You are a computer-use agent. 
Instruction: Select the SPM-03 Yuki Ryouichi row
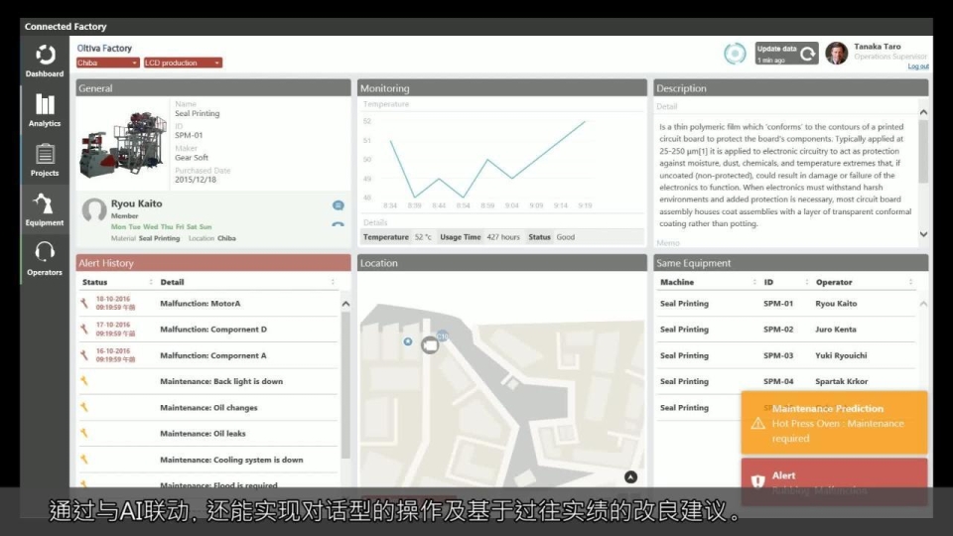click(x=786, y=355)
